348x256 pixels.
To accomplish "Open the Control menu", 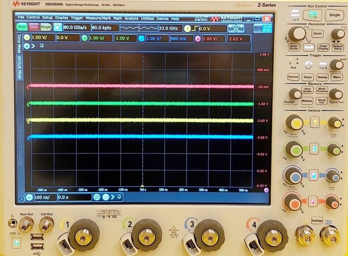I will (x=33, y=17).
